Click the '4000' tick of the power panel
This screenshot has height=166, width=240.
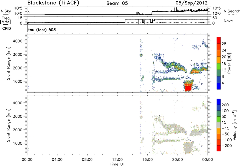17,41
